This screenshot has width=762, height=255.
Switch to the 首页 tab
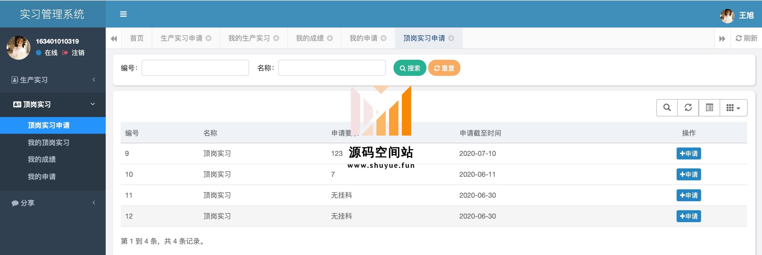click(137, 38)
